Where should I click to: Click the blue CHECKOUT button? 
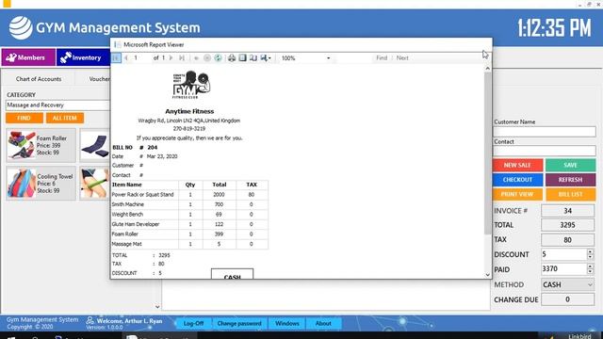click(517, 180)
